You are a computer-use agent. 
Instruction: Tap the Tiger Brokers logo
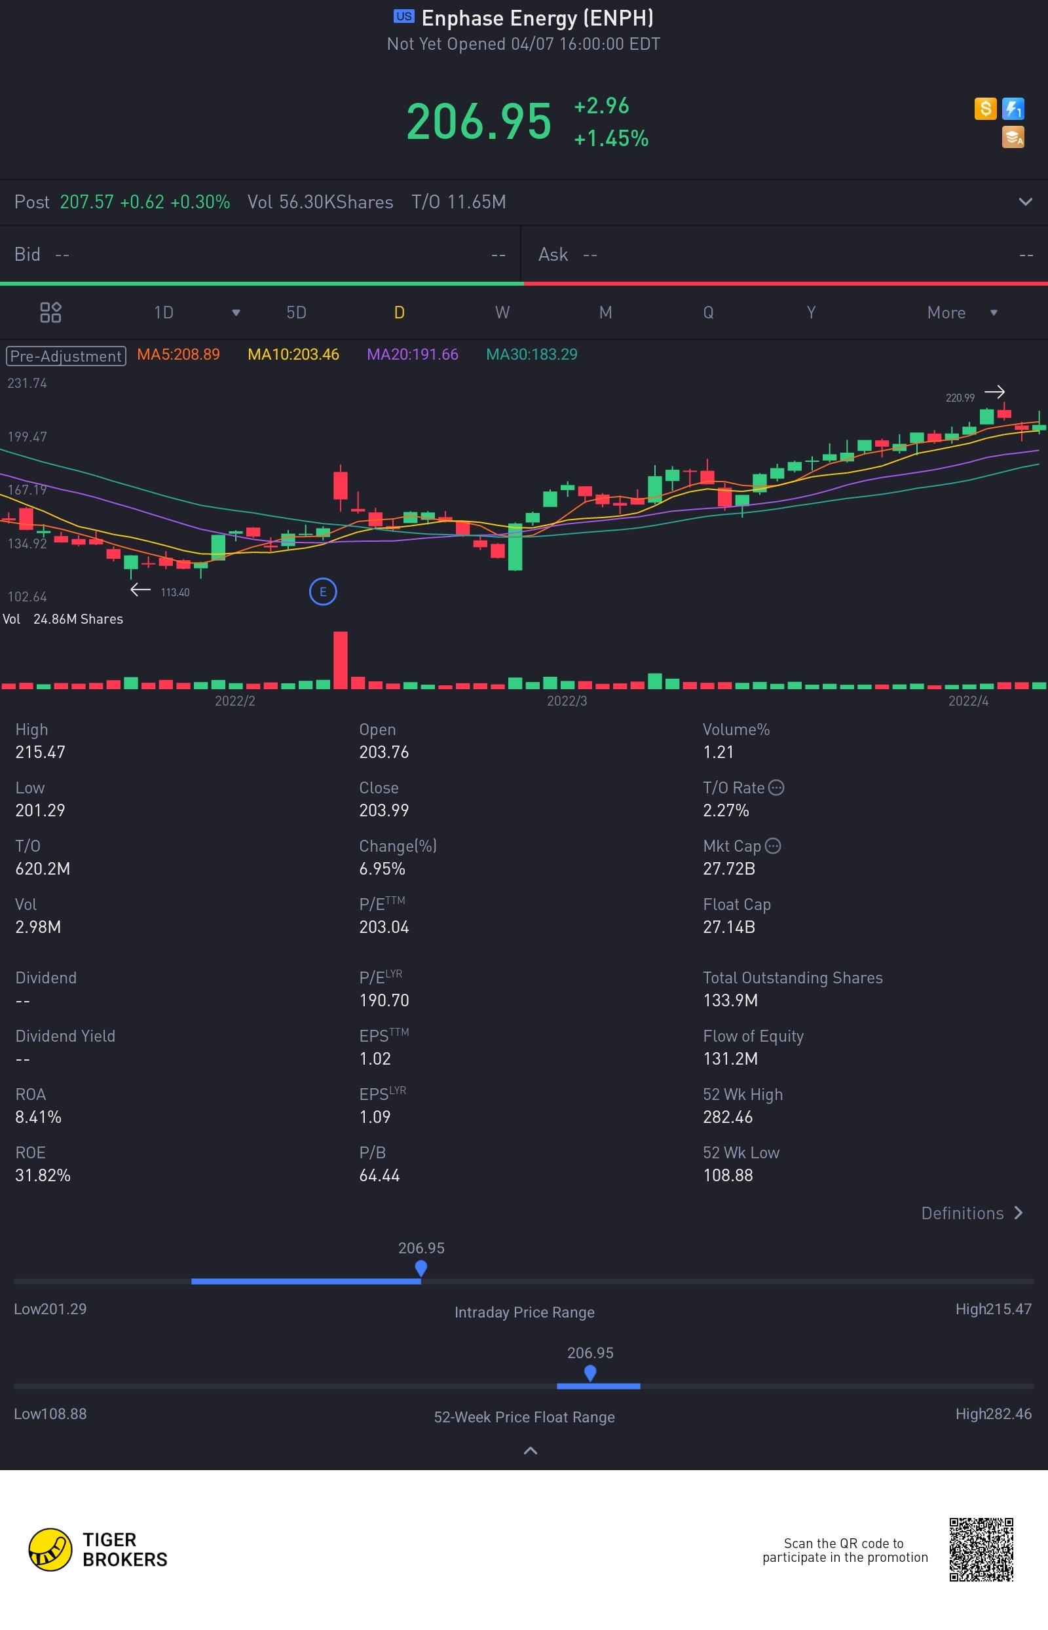coord(98,1549)
